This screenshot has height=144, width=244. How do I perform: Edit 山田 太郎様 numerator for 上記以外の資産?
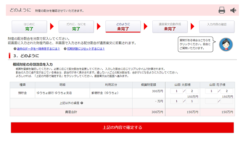pos(176,101)
